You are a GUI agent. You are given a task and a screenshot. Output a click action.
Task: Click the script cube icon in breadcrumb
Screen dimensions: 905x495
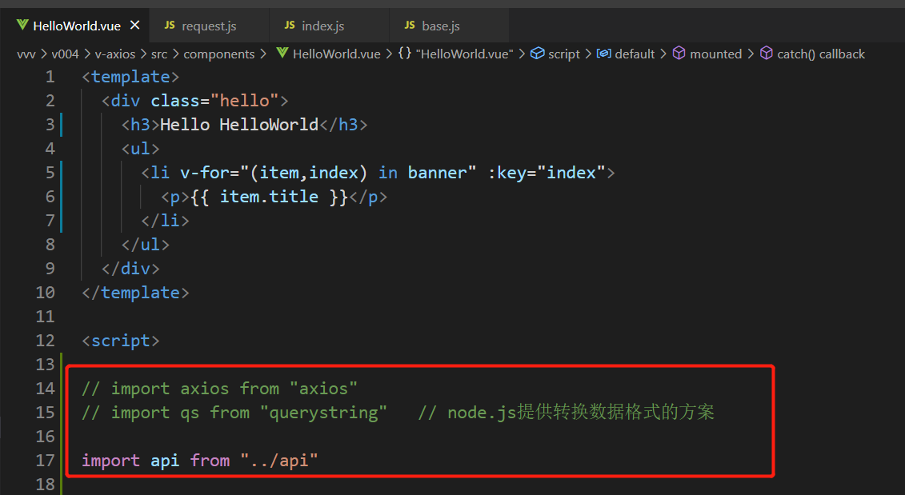pos(538,53)
